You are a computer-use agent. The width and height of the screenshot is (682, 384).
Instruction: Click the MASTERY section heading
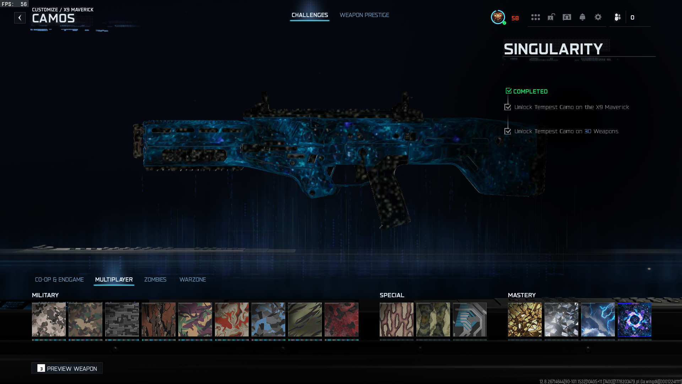(522, 295)
